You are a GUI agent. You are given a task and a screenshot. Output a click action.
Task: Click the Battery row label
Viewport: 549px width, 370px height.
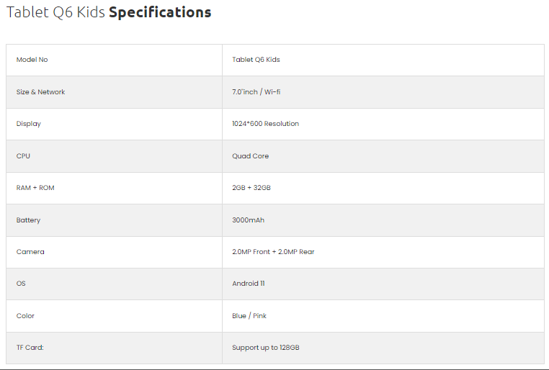point(29,220)
